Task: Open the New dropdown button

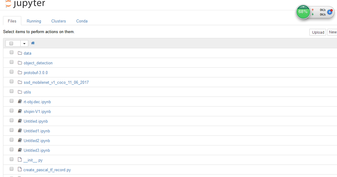Action: (332, 32)
